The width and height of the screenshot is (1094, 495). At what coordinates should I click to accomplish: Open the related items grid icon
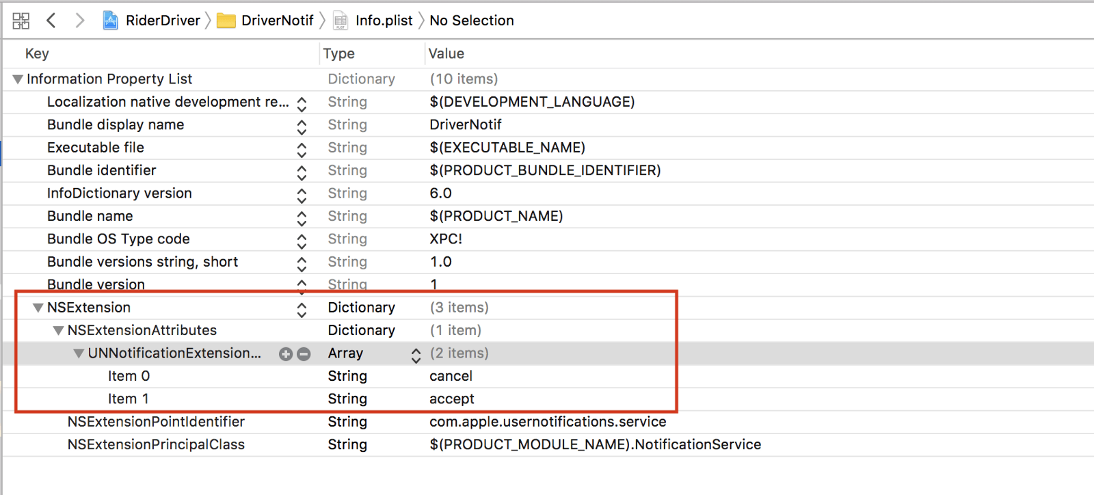click(21, 21)
